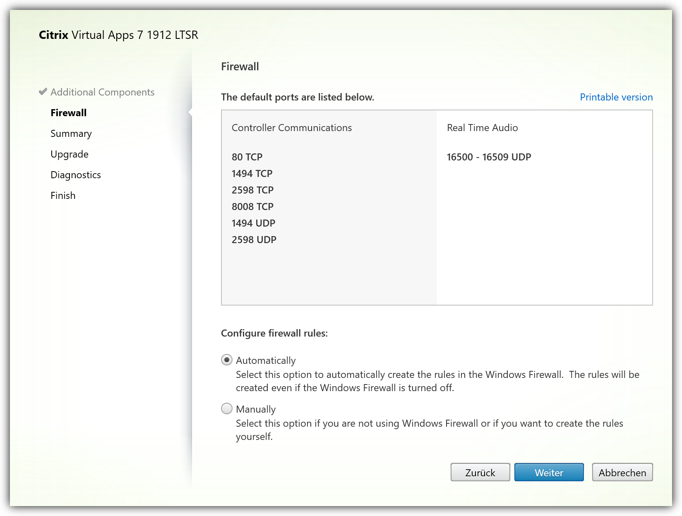The width and height of the screenshot is (682, 516).
Task: Click the 1494 TCP port entry
Action: click(x=252, y=174)
